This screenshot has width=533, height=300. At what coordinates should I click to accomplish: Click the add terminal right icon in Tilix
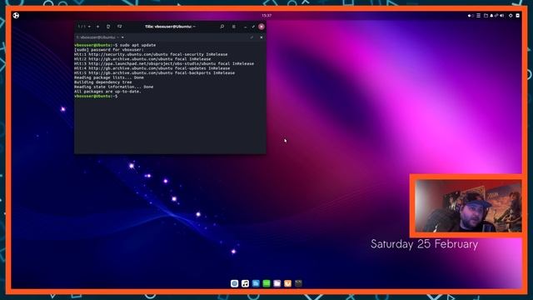tap(108, 27)
